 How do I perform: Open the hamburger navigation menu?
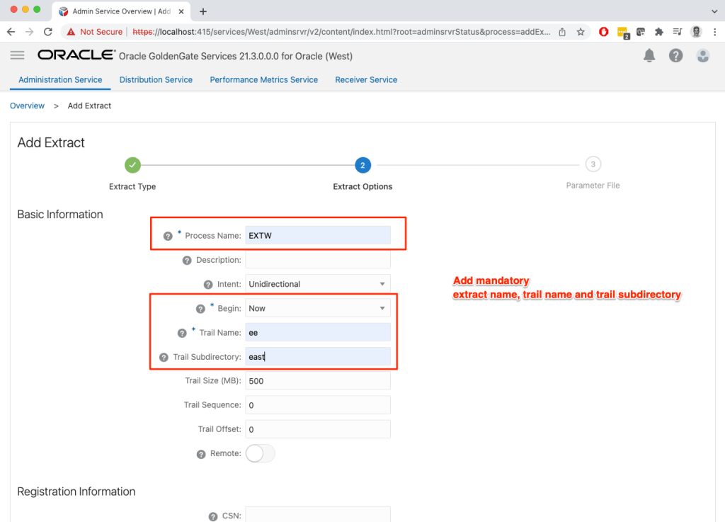(x=18, y=55)
